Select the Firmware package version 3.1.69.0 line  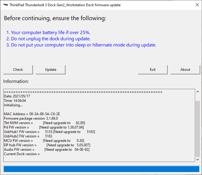point(31,118)
